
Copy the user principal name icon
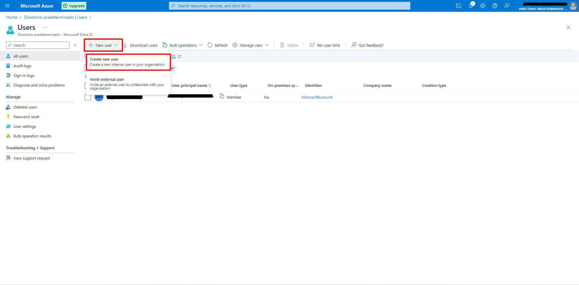(222, 96)
